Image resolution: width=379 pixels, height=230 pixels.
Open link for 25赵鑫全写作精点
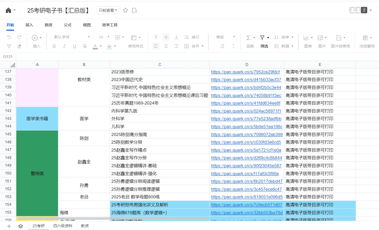coord(246,150)
